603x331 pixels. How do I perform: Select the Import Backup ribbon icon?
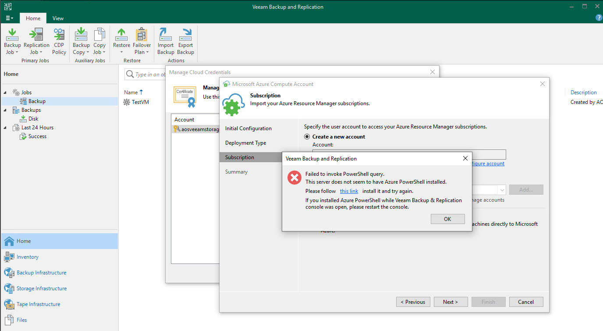(x=166, y=34)
